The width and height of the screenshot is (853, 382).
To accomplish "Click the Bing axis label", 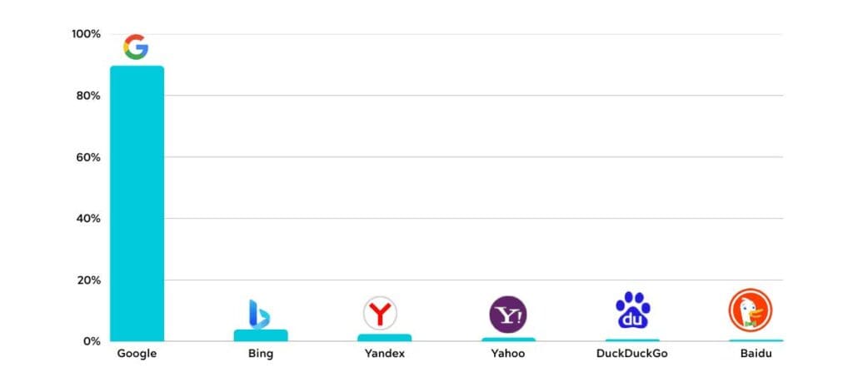I will (261, 354).
